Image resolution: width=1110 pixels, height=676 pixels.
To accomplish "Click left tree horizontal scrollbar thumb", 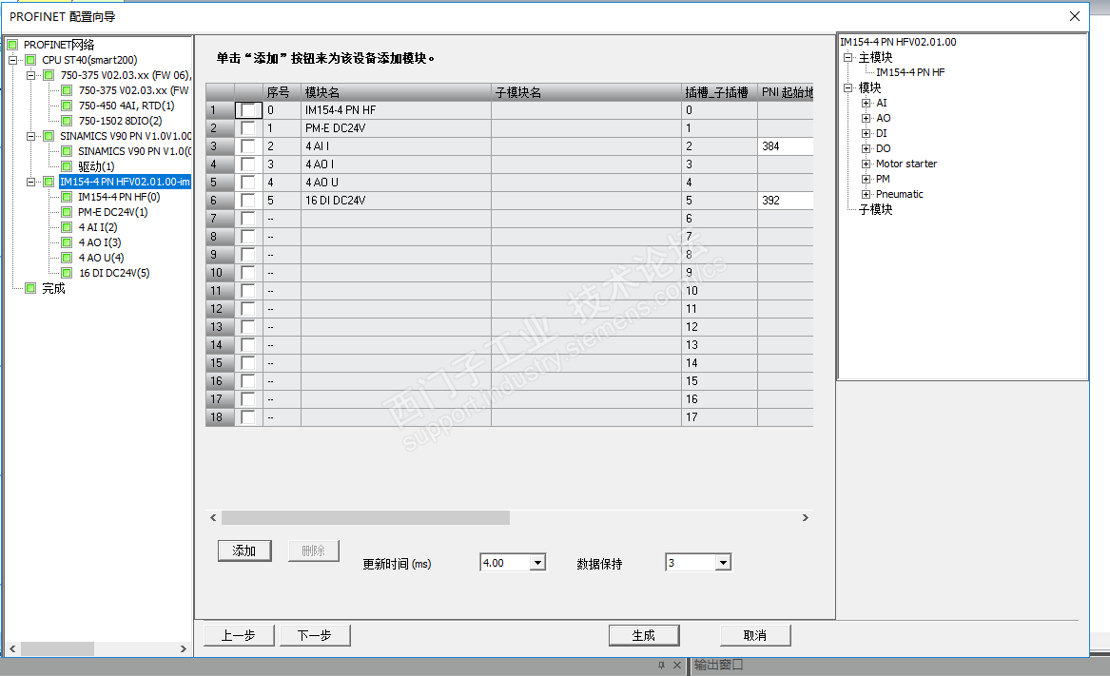I will 57,648.
